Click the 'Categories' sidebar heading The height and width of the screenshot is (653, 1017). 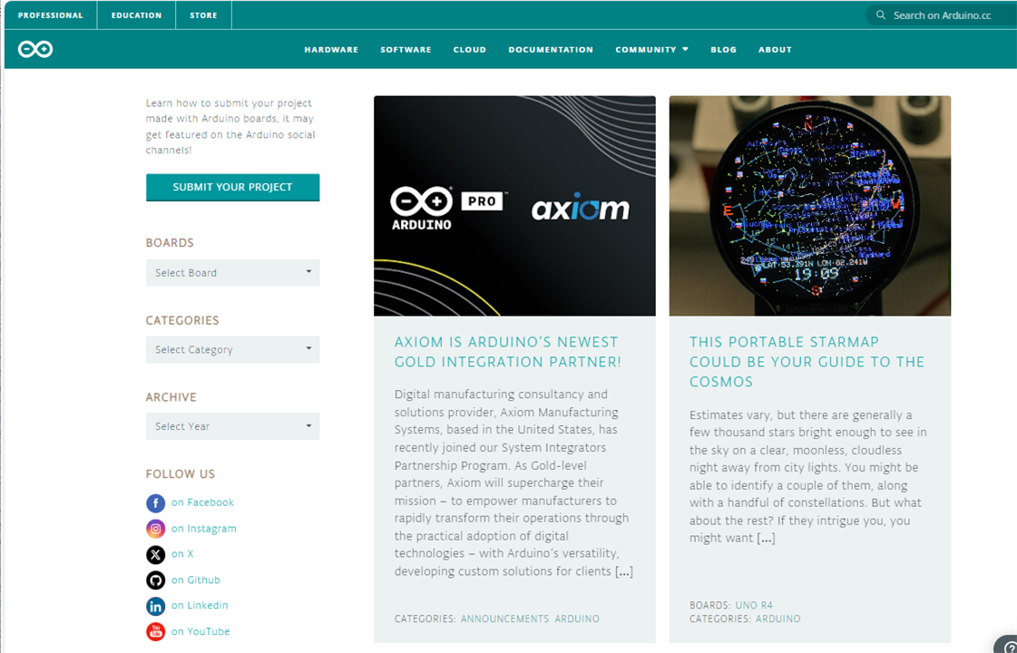[182, 320]
